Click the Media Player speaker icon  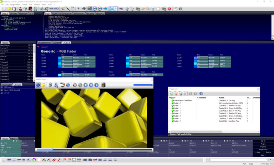(x=103, y=85)
